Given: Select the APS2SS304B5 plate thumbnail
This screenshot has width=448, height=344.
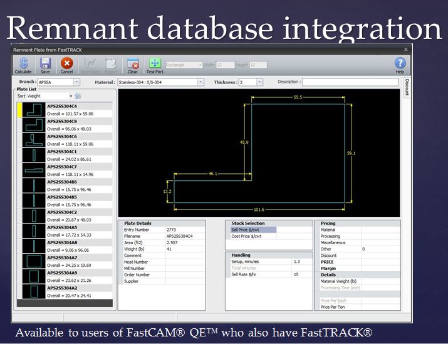Looking at the screenshot, I should point(34,201).
